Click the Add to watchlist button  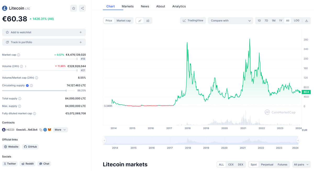point(44,32)
